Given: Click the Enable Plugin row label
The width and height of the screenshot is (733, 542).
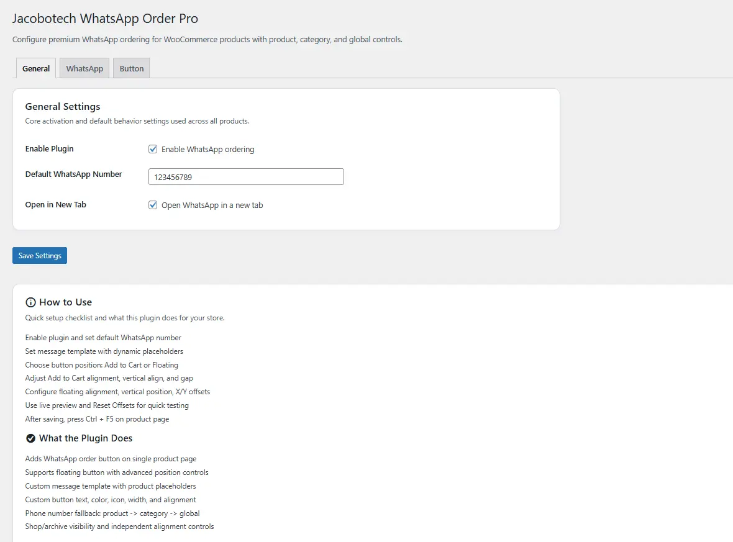Looking at the screenshot, I should (x=50, y=149).
